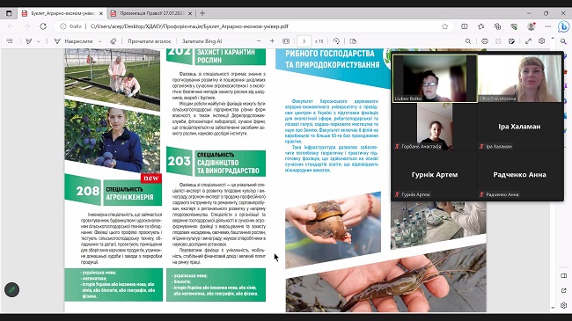Open the PDF search magnifier
572x321 pixels.
tap(468, 41)
